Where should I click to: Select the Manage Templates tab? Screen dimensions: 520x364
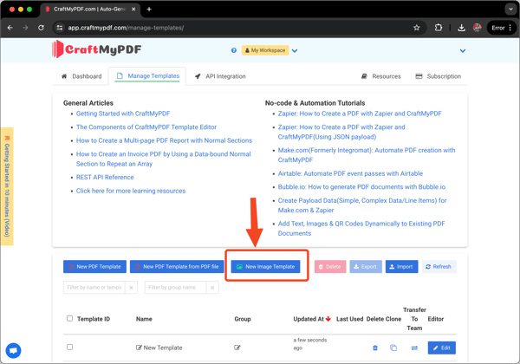pos(147,76)
